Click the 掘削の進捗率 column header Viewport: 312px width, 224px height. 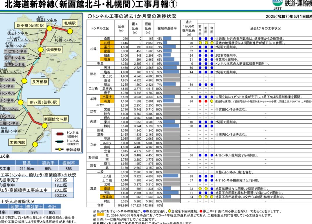pyautogui.click(x=167, y=28)
